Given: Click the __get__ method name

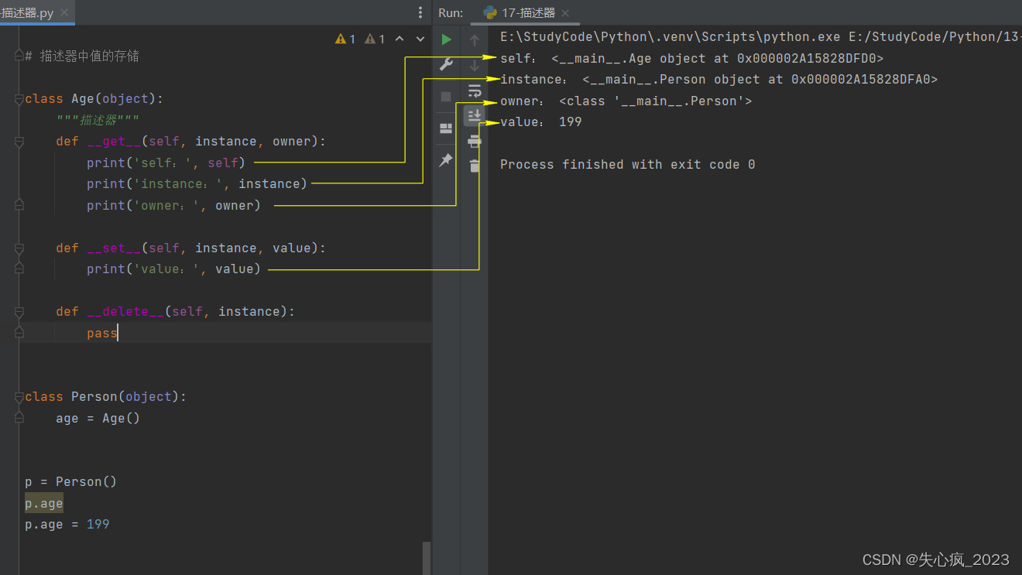Looking at the screenshot, I should pos(113,141).
